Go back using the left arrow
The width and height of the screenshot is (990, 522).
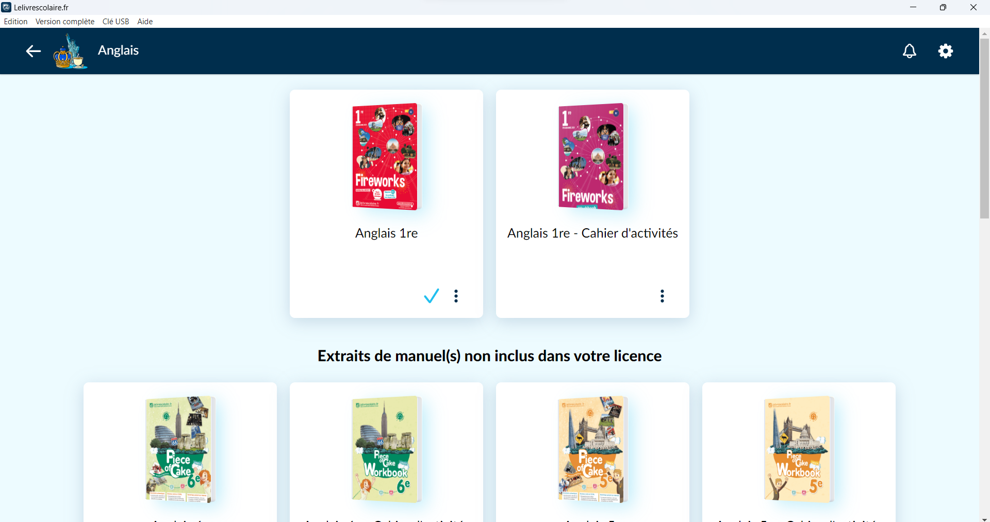pos(34,51)
